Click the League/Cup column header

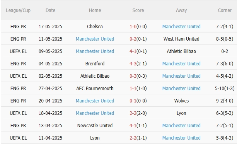pos(18,10)
